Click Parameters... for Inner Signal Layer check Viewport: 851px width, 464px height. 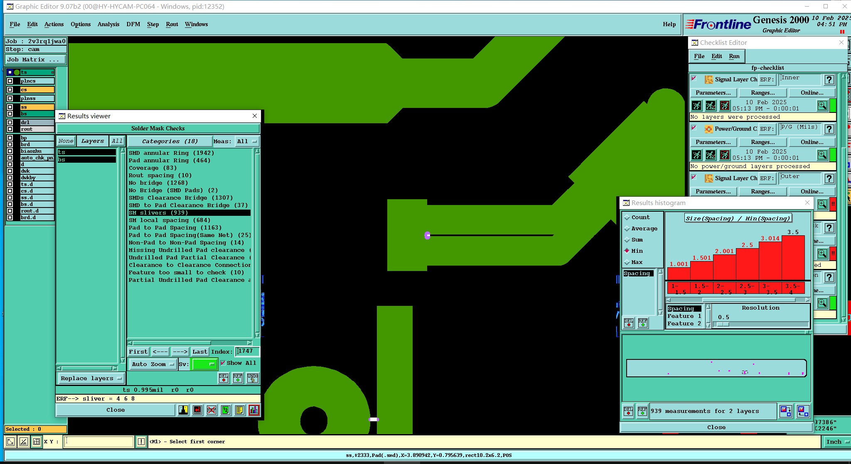713,93
